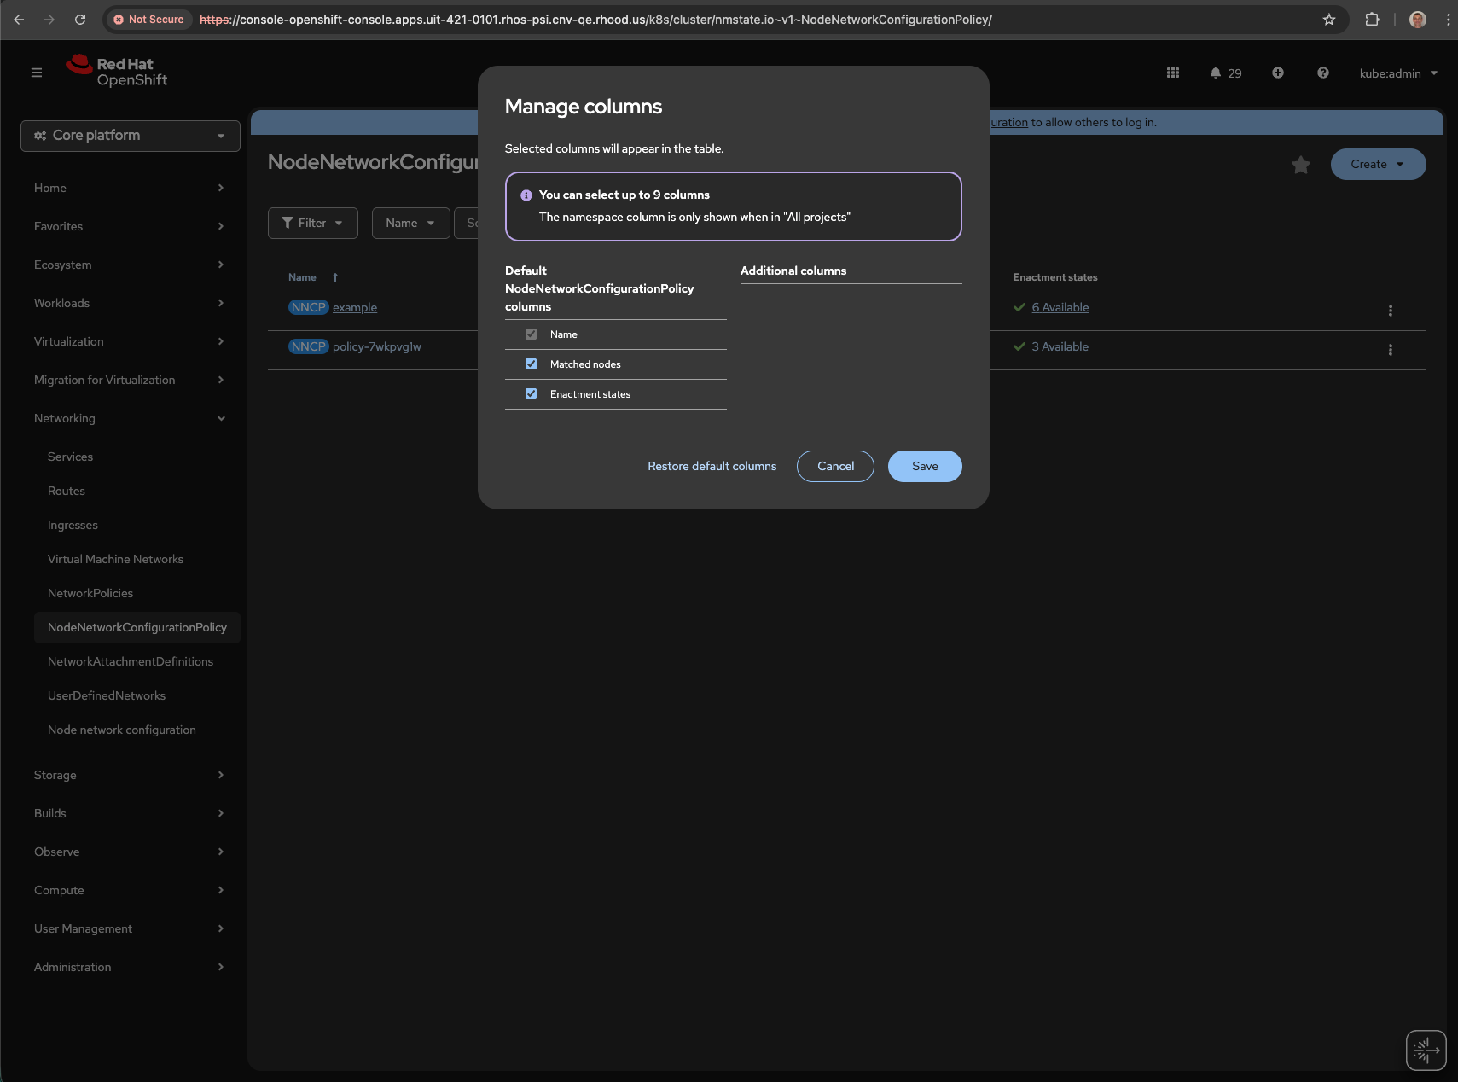Open kebab menu for example policy row
Viewport: 1458px width, 1082px height.
click(x=1391, y=311)
